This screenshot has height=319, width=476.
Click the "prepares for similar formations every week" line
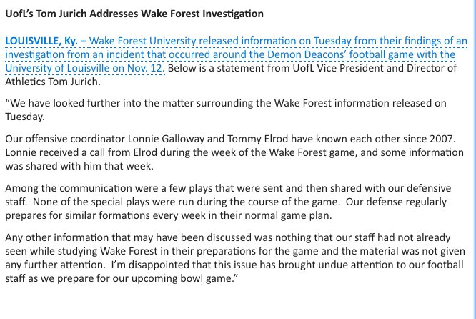(x=169, y=216)
